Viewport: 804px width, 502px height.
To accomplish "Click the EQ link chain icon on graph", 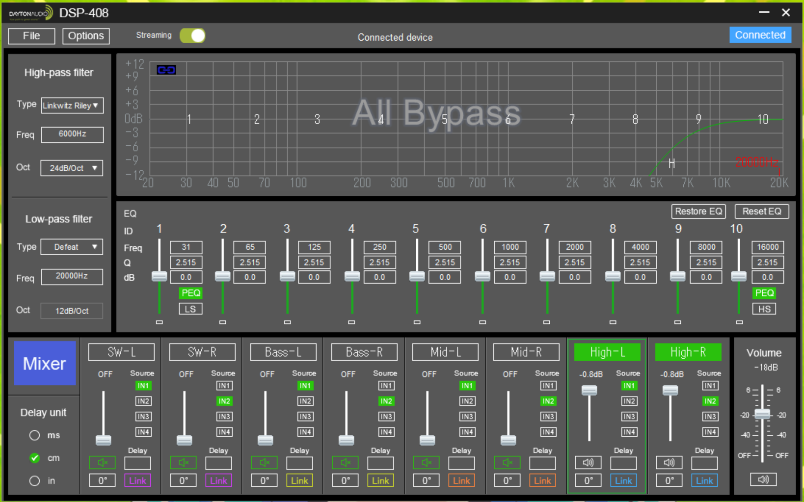I will 166,70.
